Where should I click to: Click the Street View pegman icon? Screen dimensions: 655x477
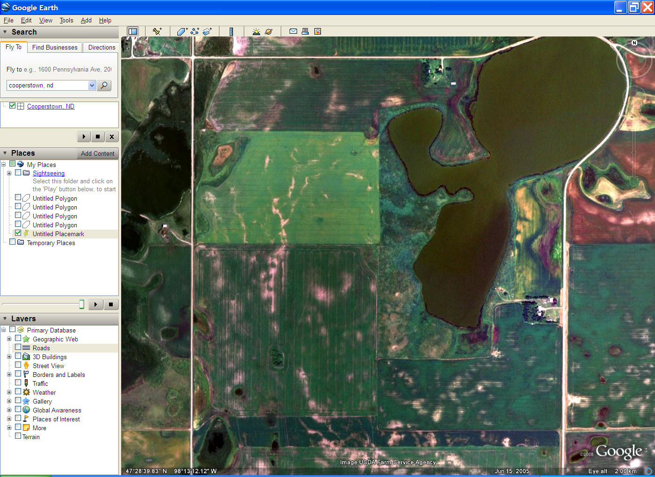tap(26, 365)
